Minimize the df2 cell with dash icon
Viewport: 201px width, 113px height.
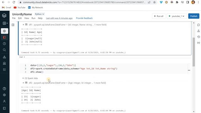point(189,70)
